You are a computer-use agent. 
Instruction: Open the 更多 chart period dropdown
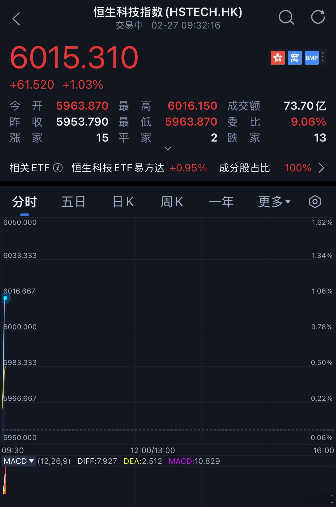tap(274, 202)
